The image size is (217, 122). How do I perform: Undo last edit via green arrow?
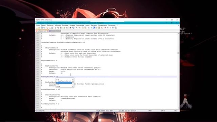(64, 28)
